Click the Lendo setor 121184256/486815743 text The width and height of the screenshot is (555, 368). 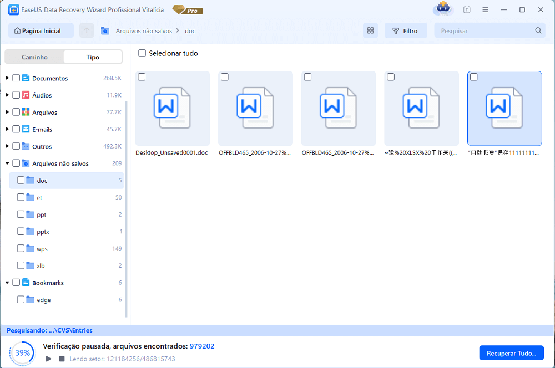(123, 359)
